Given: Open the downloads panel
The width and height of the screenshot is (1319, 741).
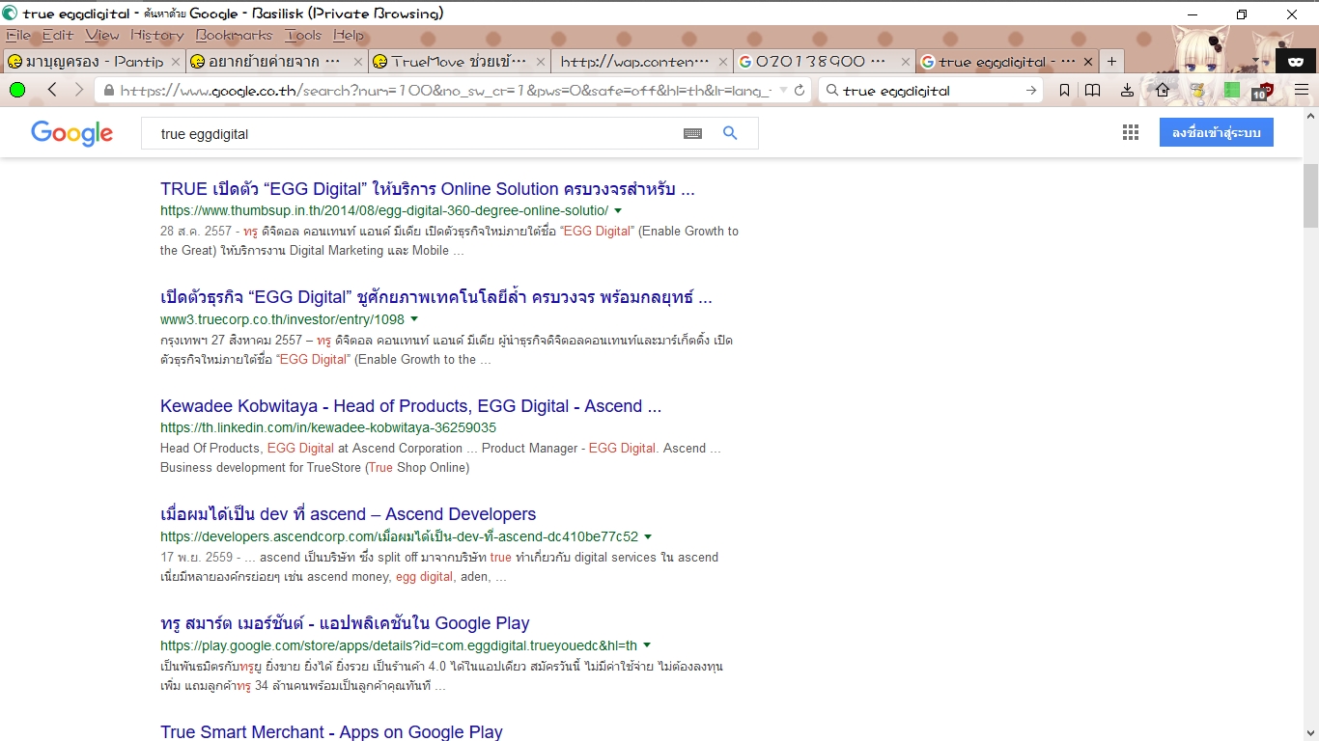Looking at the screenshot, I should [x=1127, y=91].
